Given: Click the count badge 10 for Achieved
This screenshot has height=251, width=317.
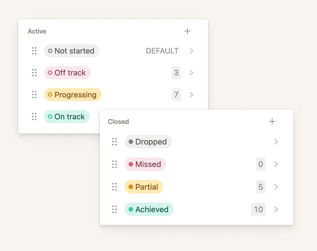Looking at the screenshot, I should [x=258, y=209].
